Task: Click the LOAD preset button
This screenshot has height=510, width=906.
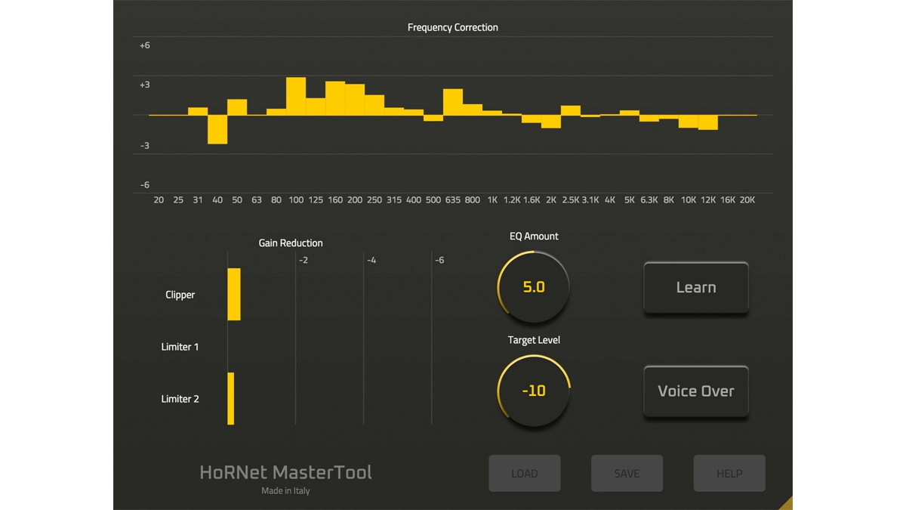Action: (525, 474)
